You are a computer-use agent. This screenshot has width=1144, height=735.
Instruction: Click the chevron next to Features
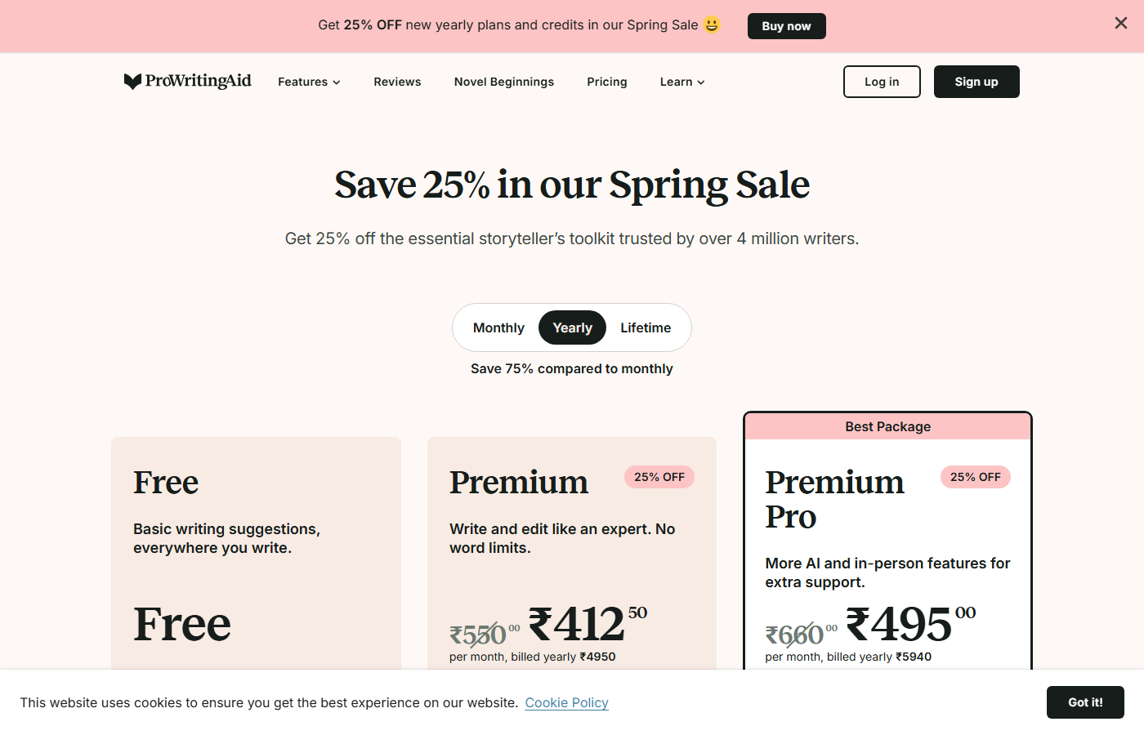pyautogui.click(x=336, y=82)
